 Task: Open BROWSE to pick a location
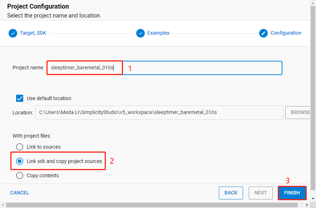click(301, 112)
